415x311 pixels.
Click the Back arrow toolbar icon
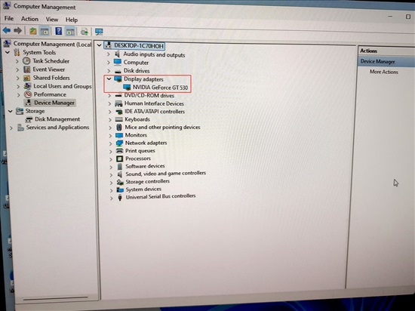pyautogui.click(x=7, y=31)
